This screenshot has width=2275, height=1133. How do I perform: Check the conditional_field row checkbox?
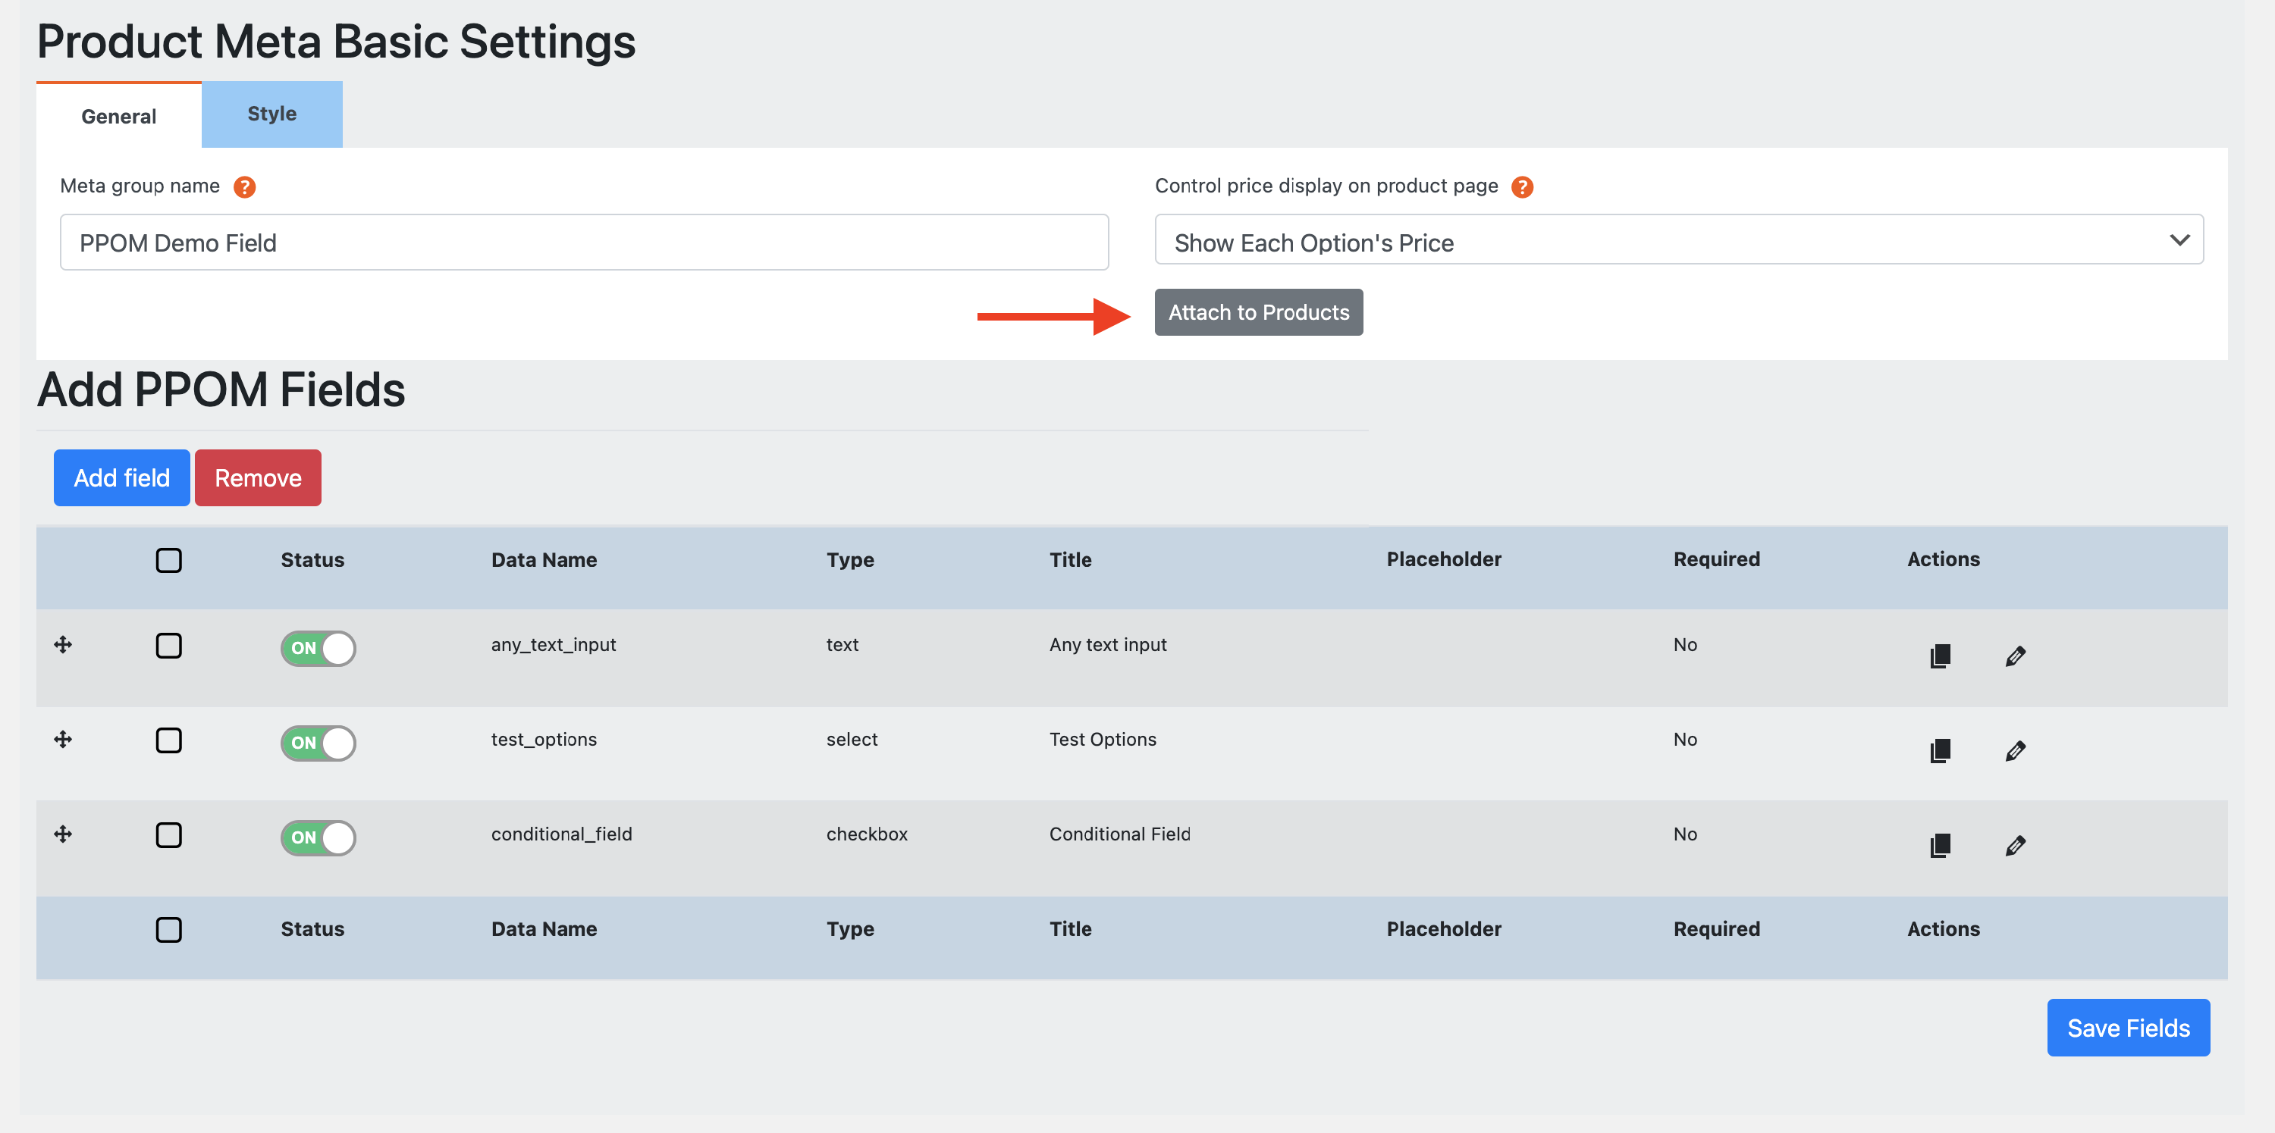point(168,834)
